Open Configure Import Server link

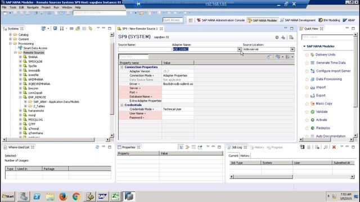[333, 71]
